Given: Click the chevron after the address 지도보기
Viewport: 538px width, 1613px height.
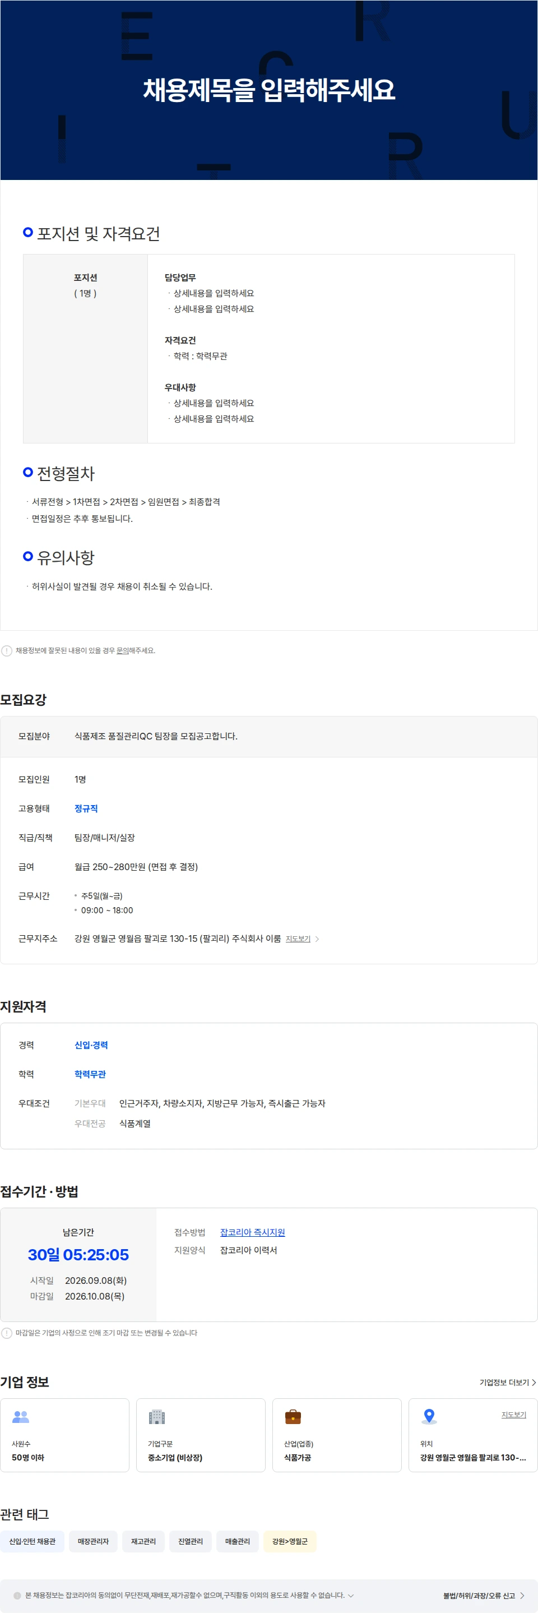Looking at the screenshot, I should [x=317, y=939].
